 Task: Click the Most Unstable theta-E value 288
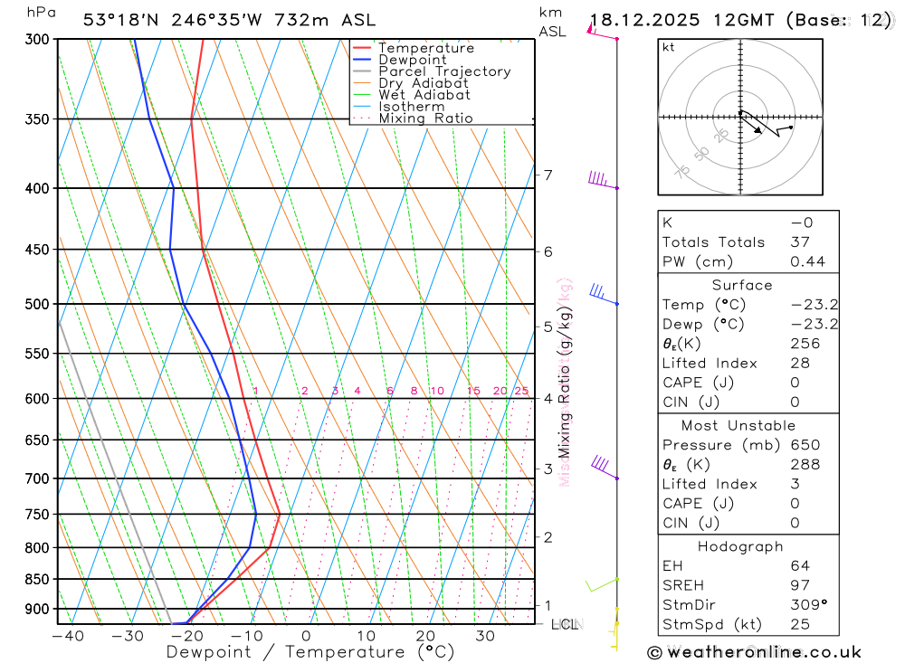tap(805, 465)
